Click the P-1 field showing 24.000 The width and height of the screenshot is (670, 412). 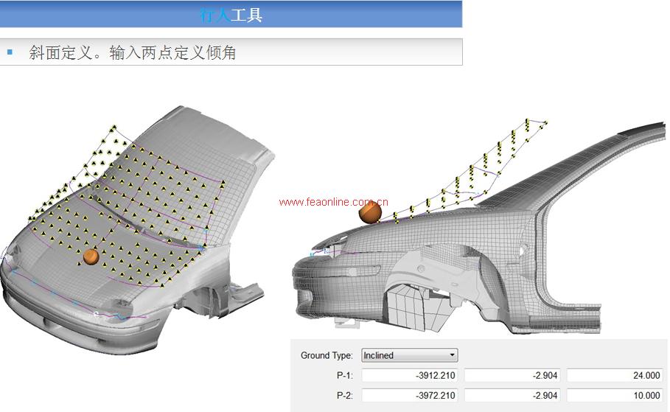(x=614, y=375)
